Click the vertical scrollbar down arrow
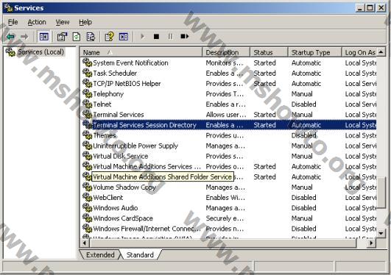Viewport: 391px width, 275px height. (x=381, y=233)
